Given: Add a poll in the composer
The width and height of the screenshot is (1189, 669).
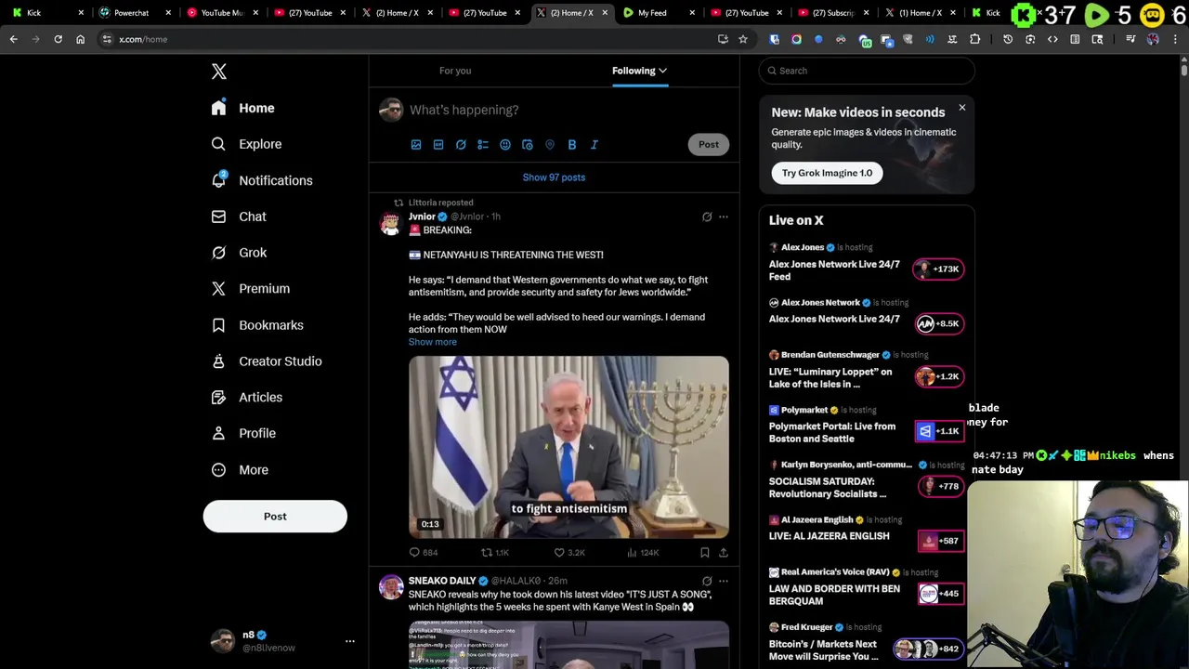Looking at the screenshot, I should 483,145.
